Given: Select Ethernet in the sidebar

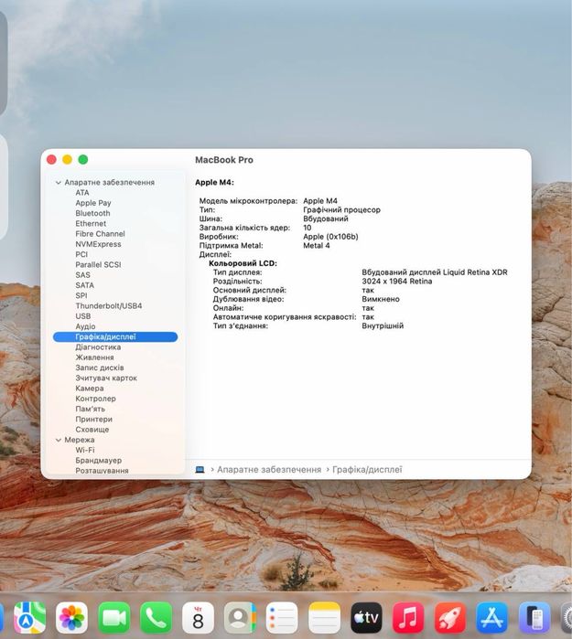Looking at the screenshot, I should pyautogui.click(x=91, y=223).
